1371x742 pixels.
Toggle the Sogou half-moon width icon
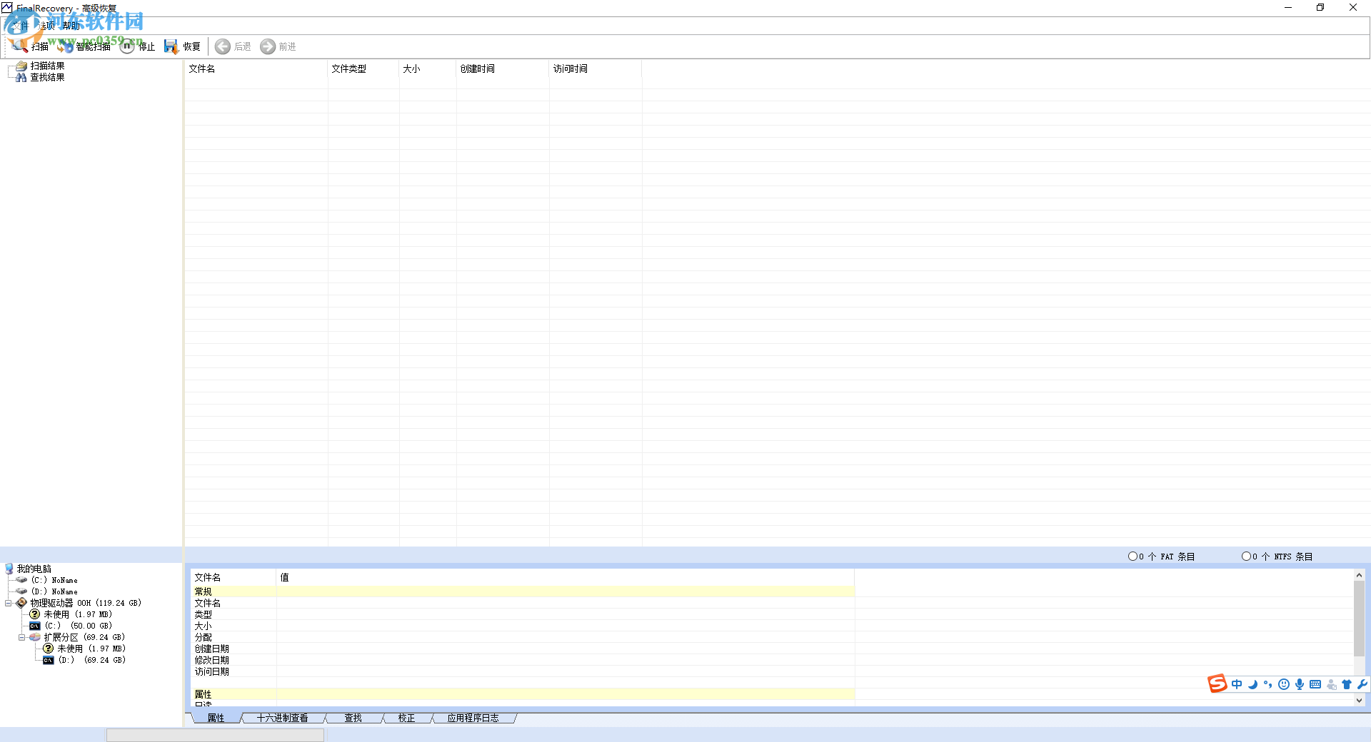point(1252,684)
